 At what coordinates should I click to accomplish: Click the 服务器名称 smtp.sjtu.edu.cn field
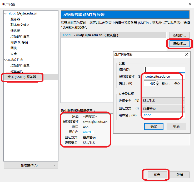(165, 77)
